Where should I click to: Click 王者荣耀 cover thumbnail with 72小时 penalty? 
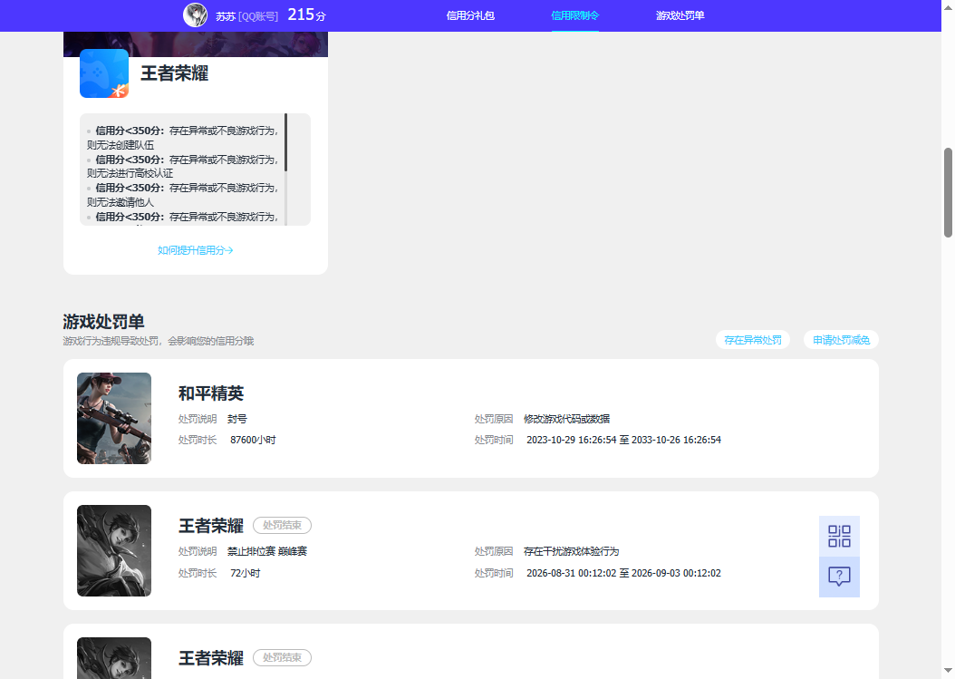[x=114, y=550]
